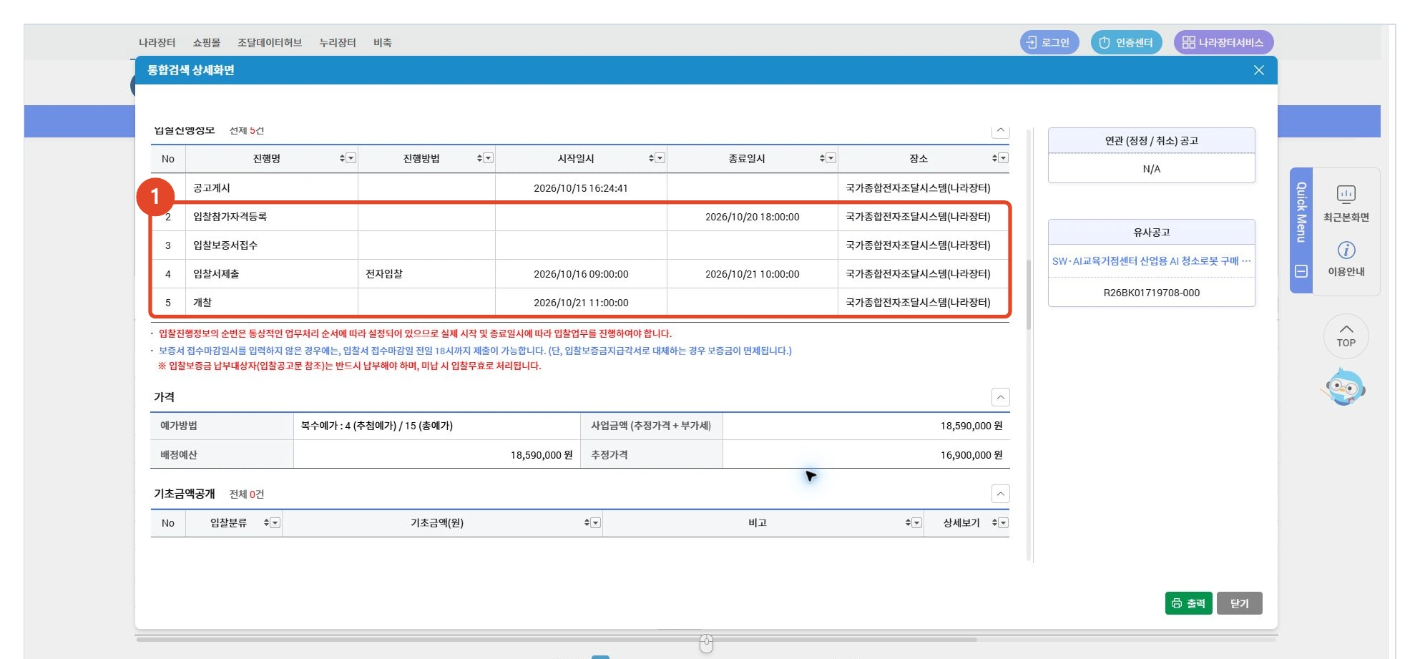
Task: Open the 누리장터 menu item
Action: (338, 43)
